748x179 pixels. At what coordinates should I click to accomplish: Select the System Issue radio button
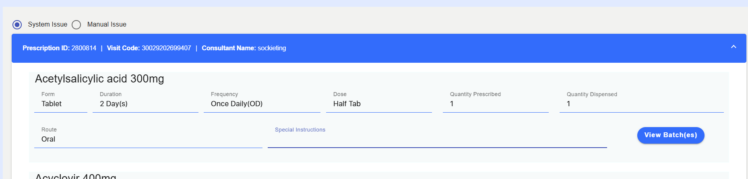coord(17,25)
